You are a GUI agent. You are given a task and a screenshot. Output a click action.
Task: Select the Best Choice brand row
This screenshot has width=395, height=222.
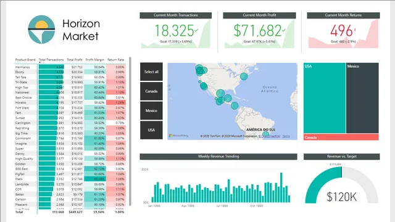point(70,97)
